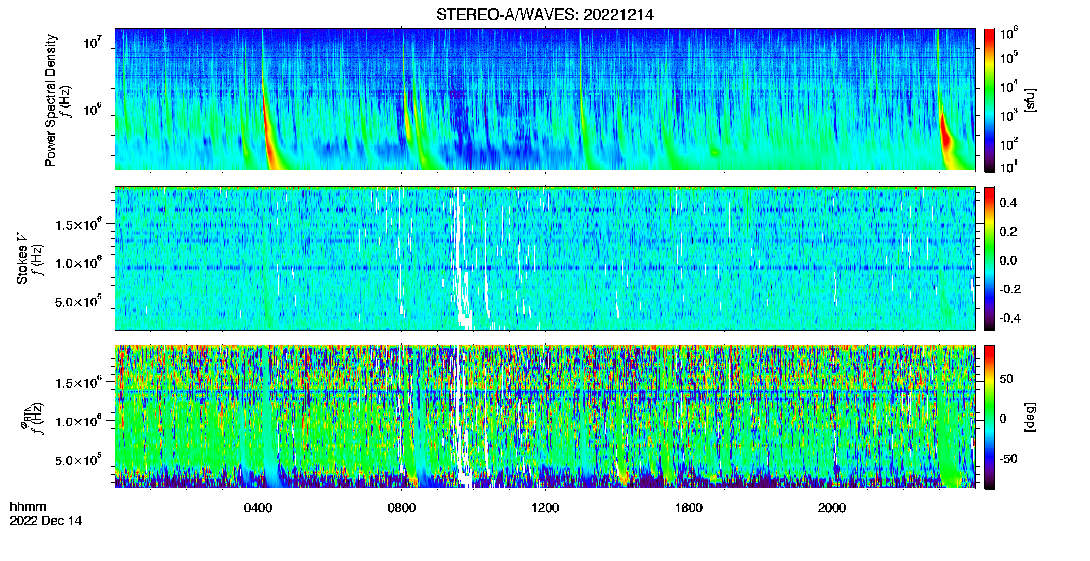The width and height of the screenshot is (1090, 561).
Task: Click the 0.0 value on Stokes color bar
Action: [1008, 260]
